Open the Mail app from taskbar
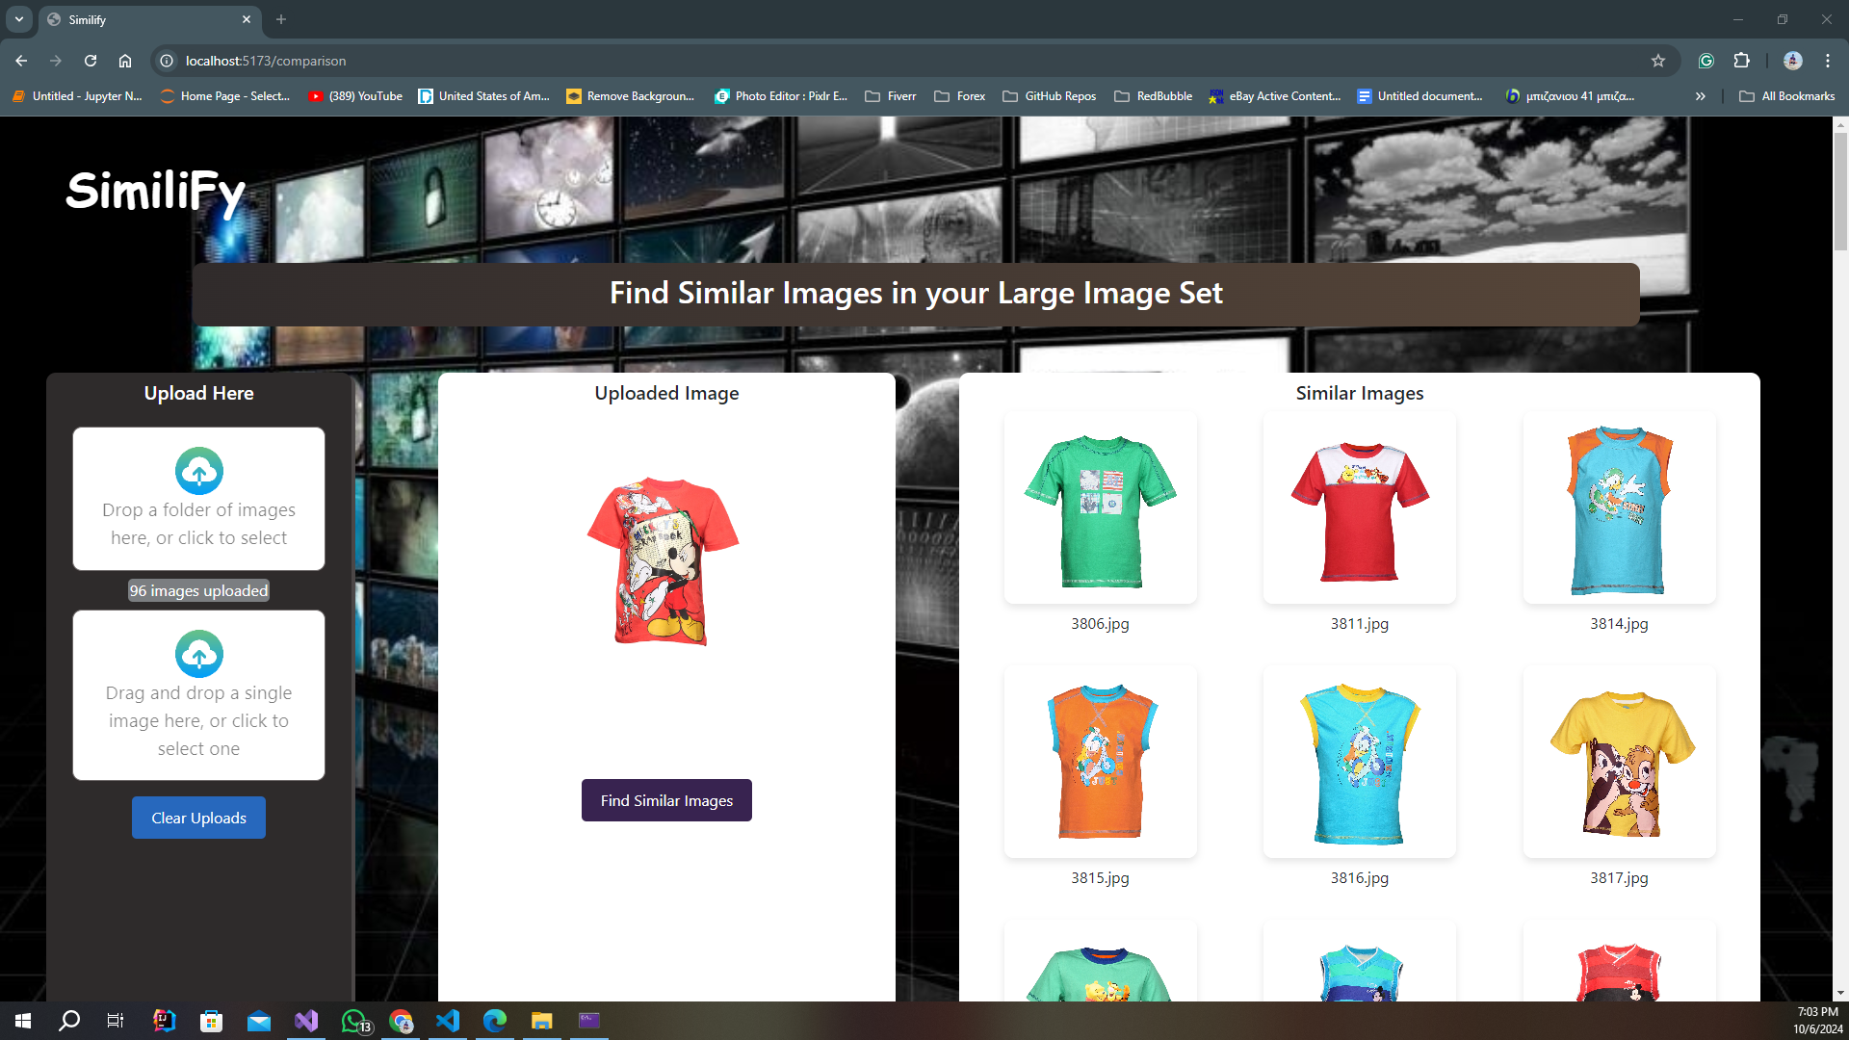This screenshot has height=1040, width=1849. point(258,1021)
